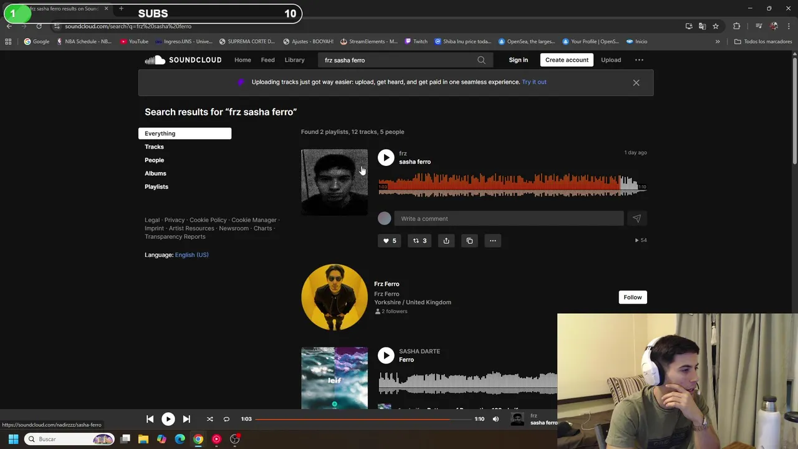Open the Library tab
The image size is (798, 449).
(x=294, y=60)
